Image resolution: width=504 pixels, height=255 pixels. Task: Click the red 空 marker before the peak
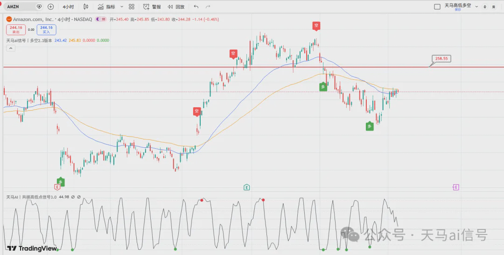click(x=233, y=54)
